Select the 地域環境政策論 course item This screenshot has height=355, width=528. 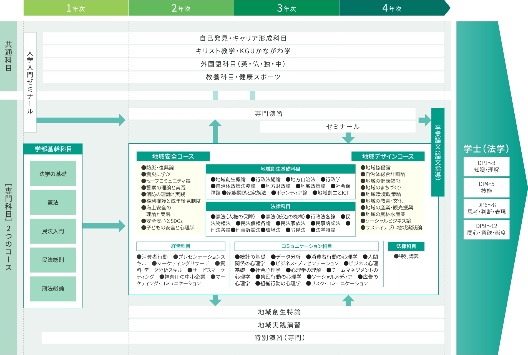[381, 194]
